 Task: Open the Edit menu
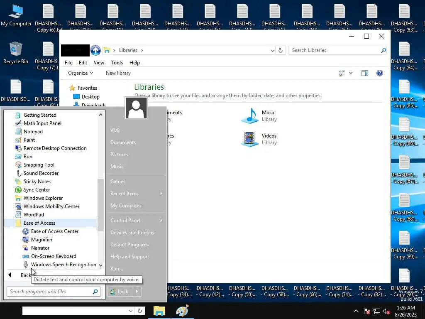(83, 63)
